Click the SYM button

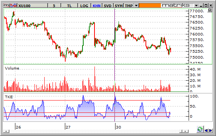tap(118, 6)
